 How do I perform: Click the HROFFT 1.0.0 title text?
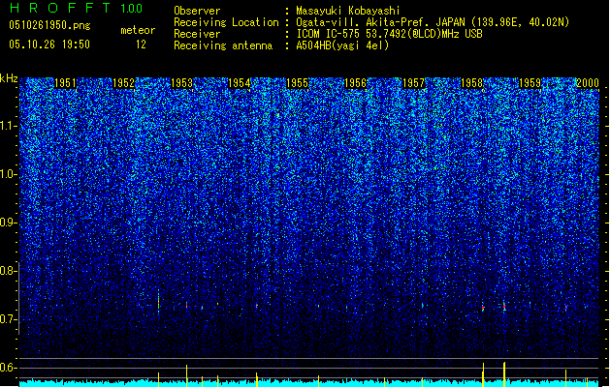tap(76, 8)
